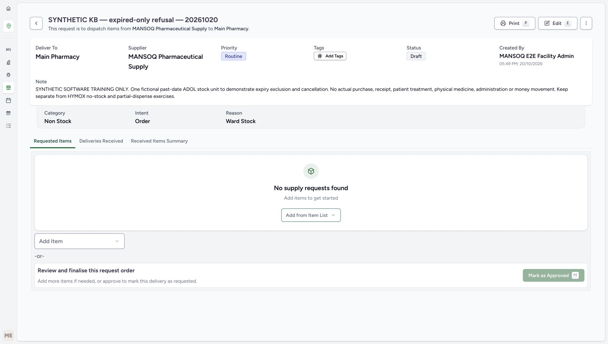Image resolution: width=608 pixels, height=344 pixels.
Task: Click the Routine priority badge
Action: (x=234, y=56)
